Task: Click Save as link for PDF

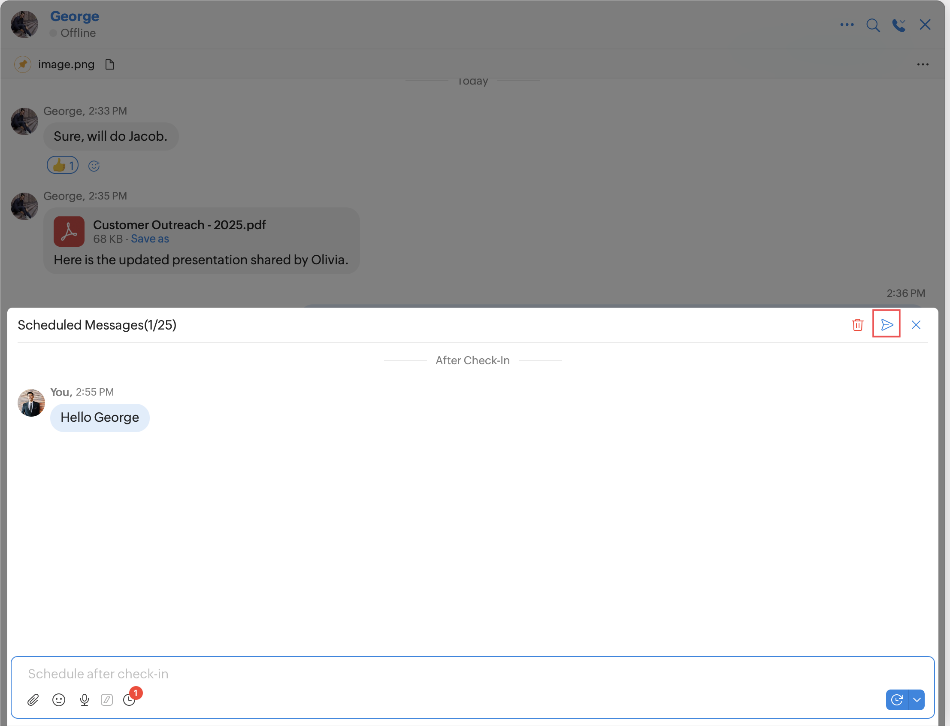Action: pos(150,239)
